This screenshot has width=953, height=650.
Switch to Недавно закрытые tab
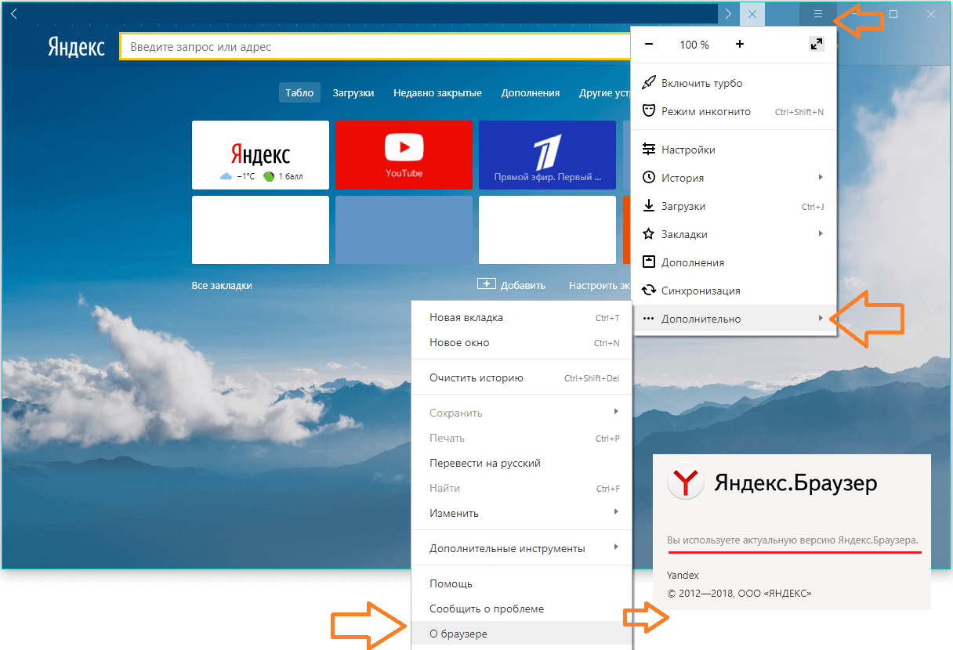(437, 92)
